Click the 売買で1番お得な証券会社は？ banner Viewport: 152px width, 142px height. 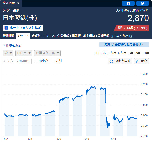(x=124, y=45)
